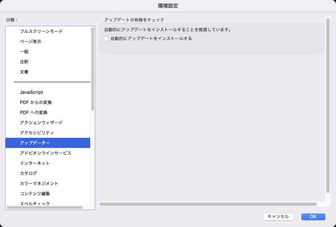Select コンテンツ編集 category
The width and height of the screenshot is (336, 227).
[x=47, y=194]
